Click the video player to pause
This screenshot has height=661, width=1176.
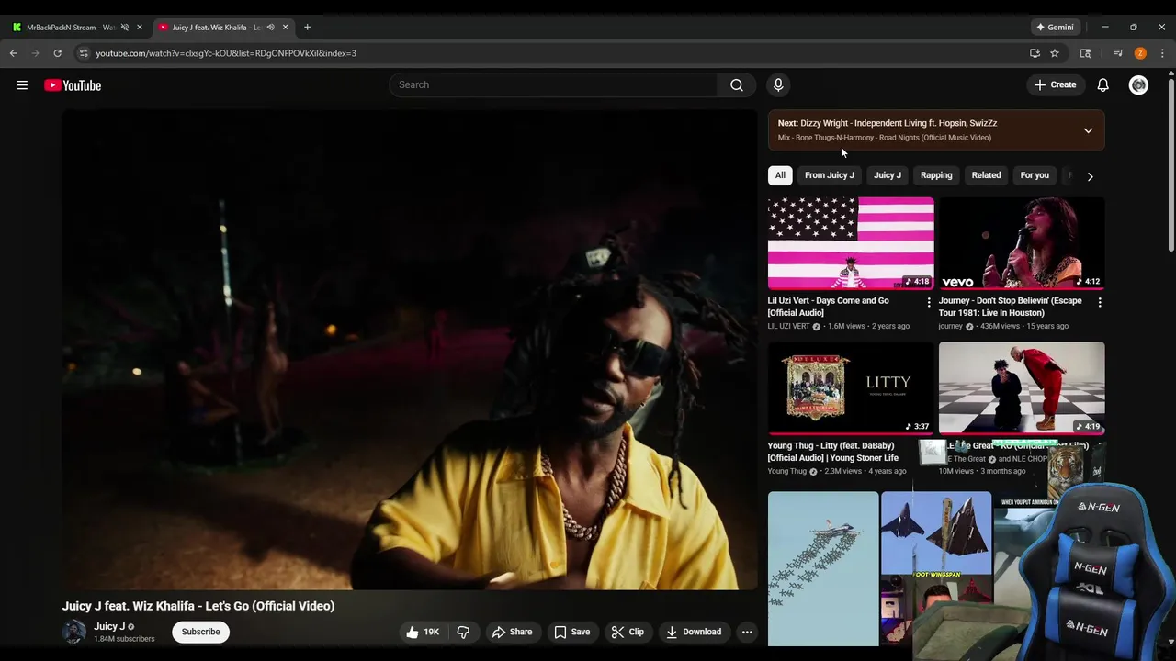coord(410,350)
